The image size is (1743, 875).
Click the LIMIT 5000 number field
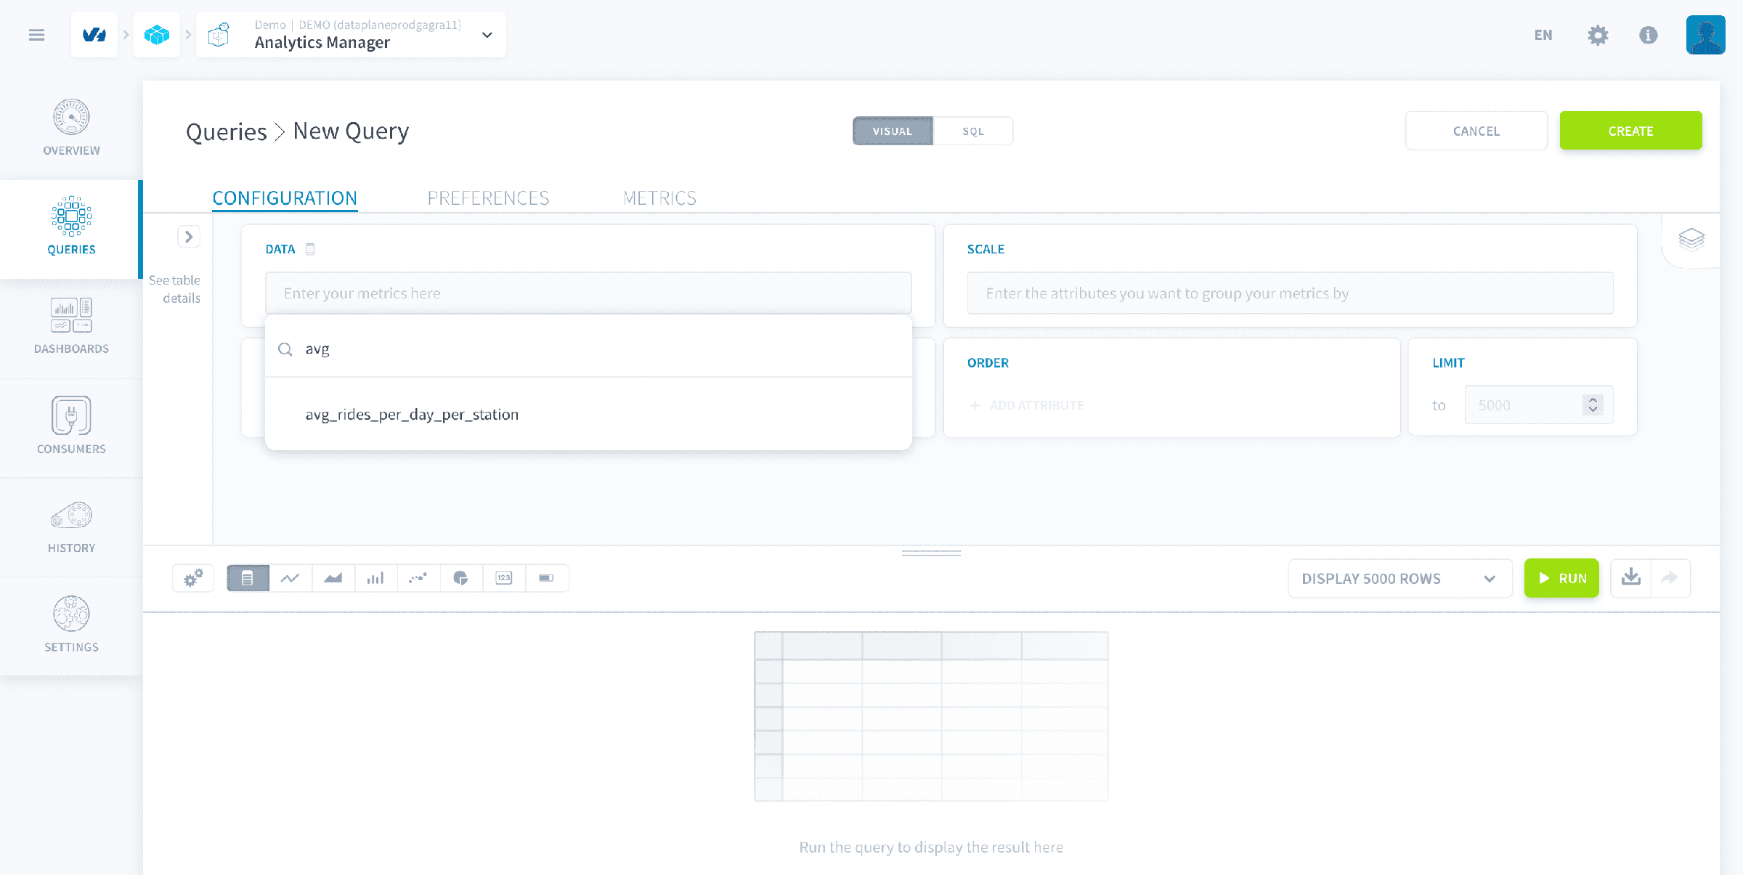click(x=1523, y=404)
